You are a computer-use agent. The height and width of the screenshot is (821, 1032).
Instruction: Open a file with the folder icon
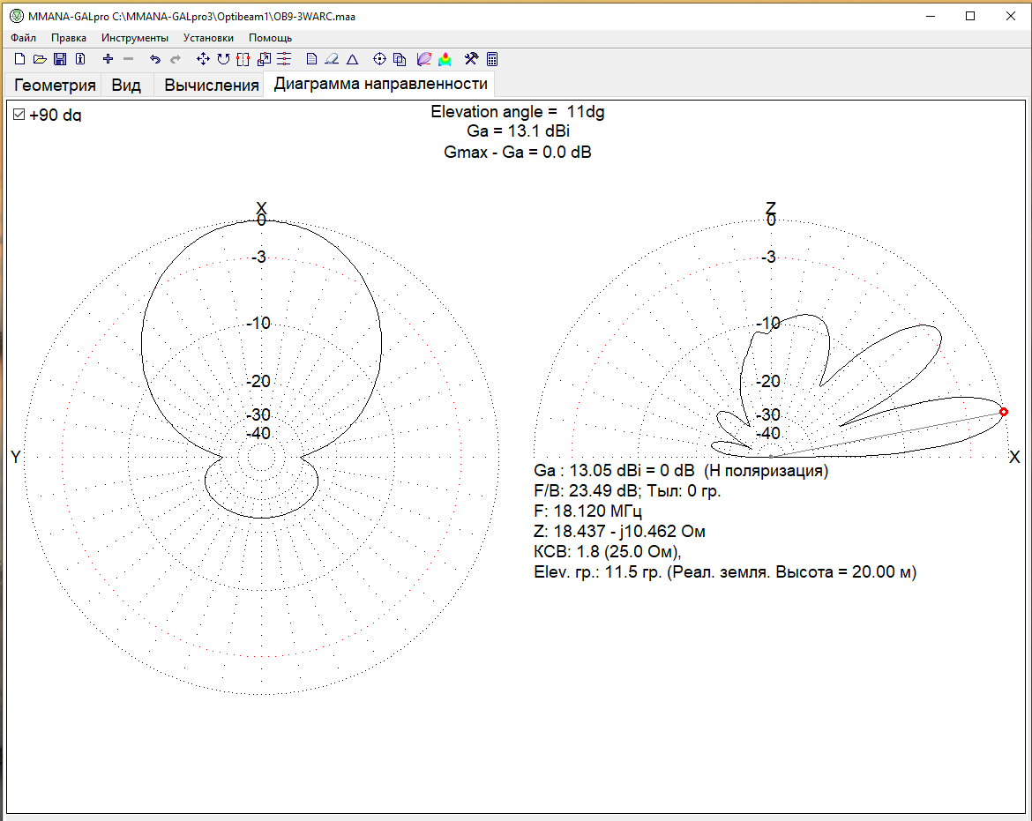pyautogui.click(x=40, y=59)
